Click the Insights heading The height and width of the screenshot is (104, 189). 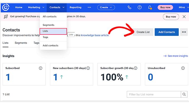[8, 56]
